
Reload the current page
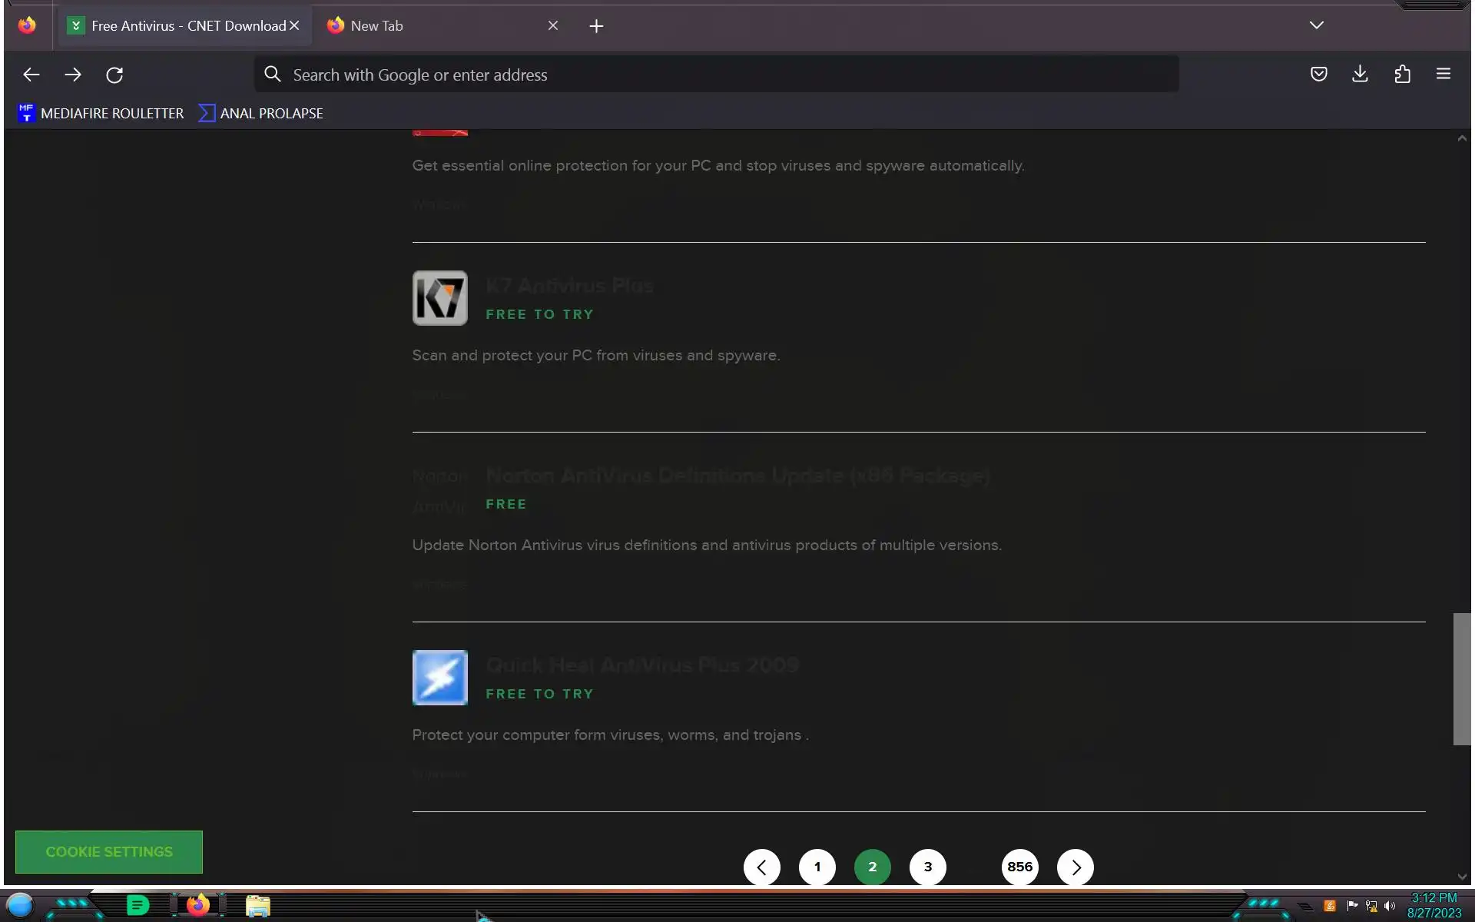coord(114,75)
